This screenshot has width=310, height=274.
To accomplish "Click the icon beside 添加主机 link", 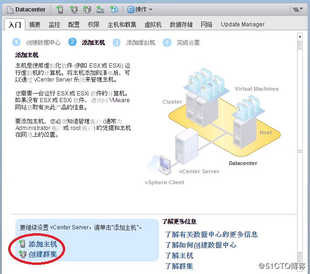I will [22, 244].
